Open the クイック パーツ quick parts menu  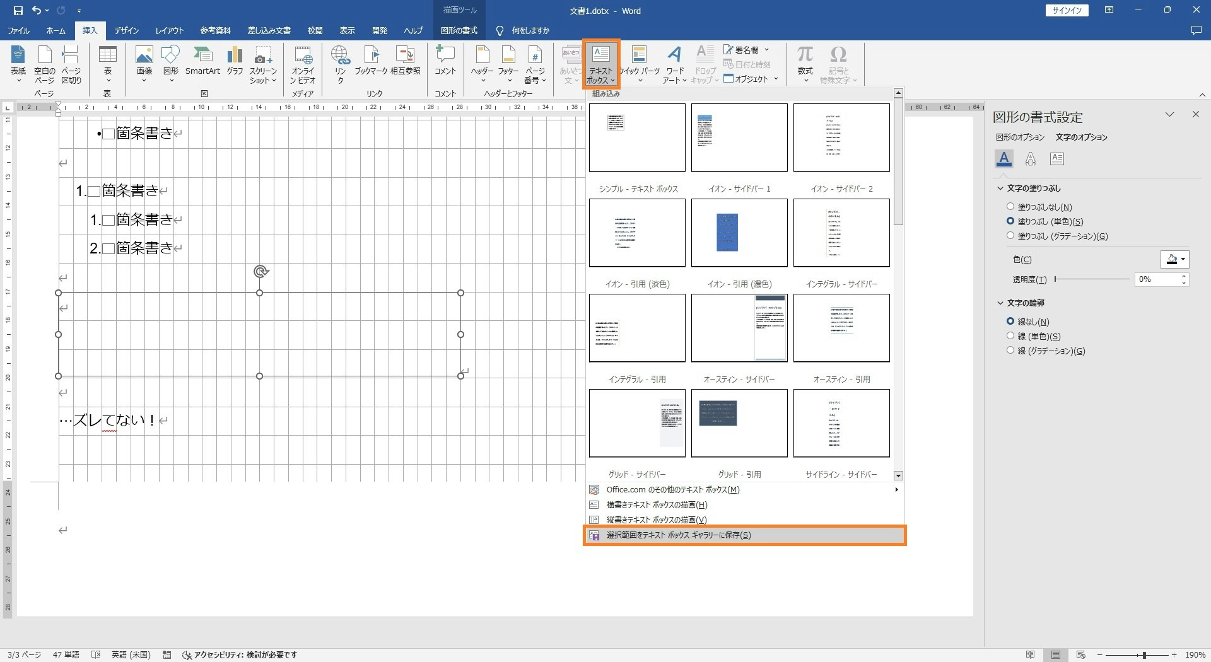(x=640, y=64)
